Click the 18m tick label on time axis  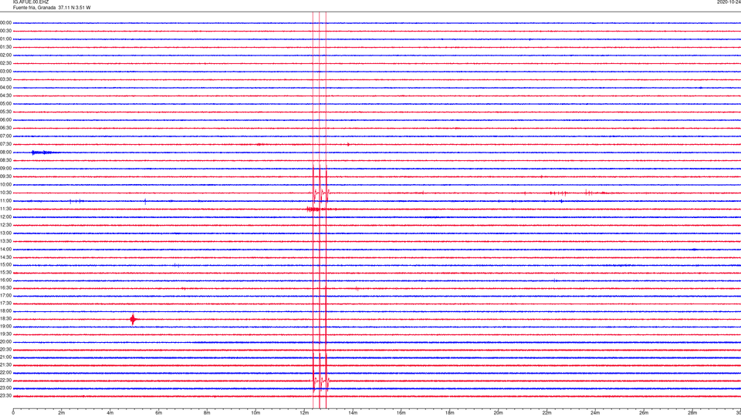[x=449, y=413]
